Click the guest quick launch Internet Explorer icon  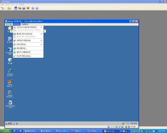[17, 124]
